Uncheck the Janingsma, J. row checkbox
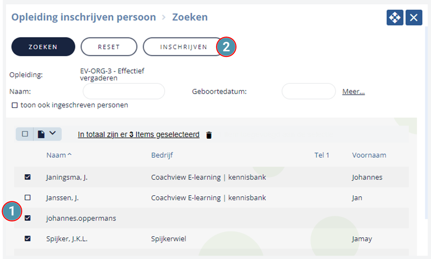Viewport: 431px width, 259px height. coord(28,177)
